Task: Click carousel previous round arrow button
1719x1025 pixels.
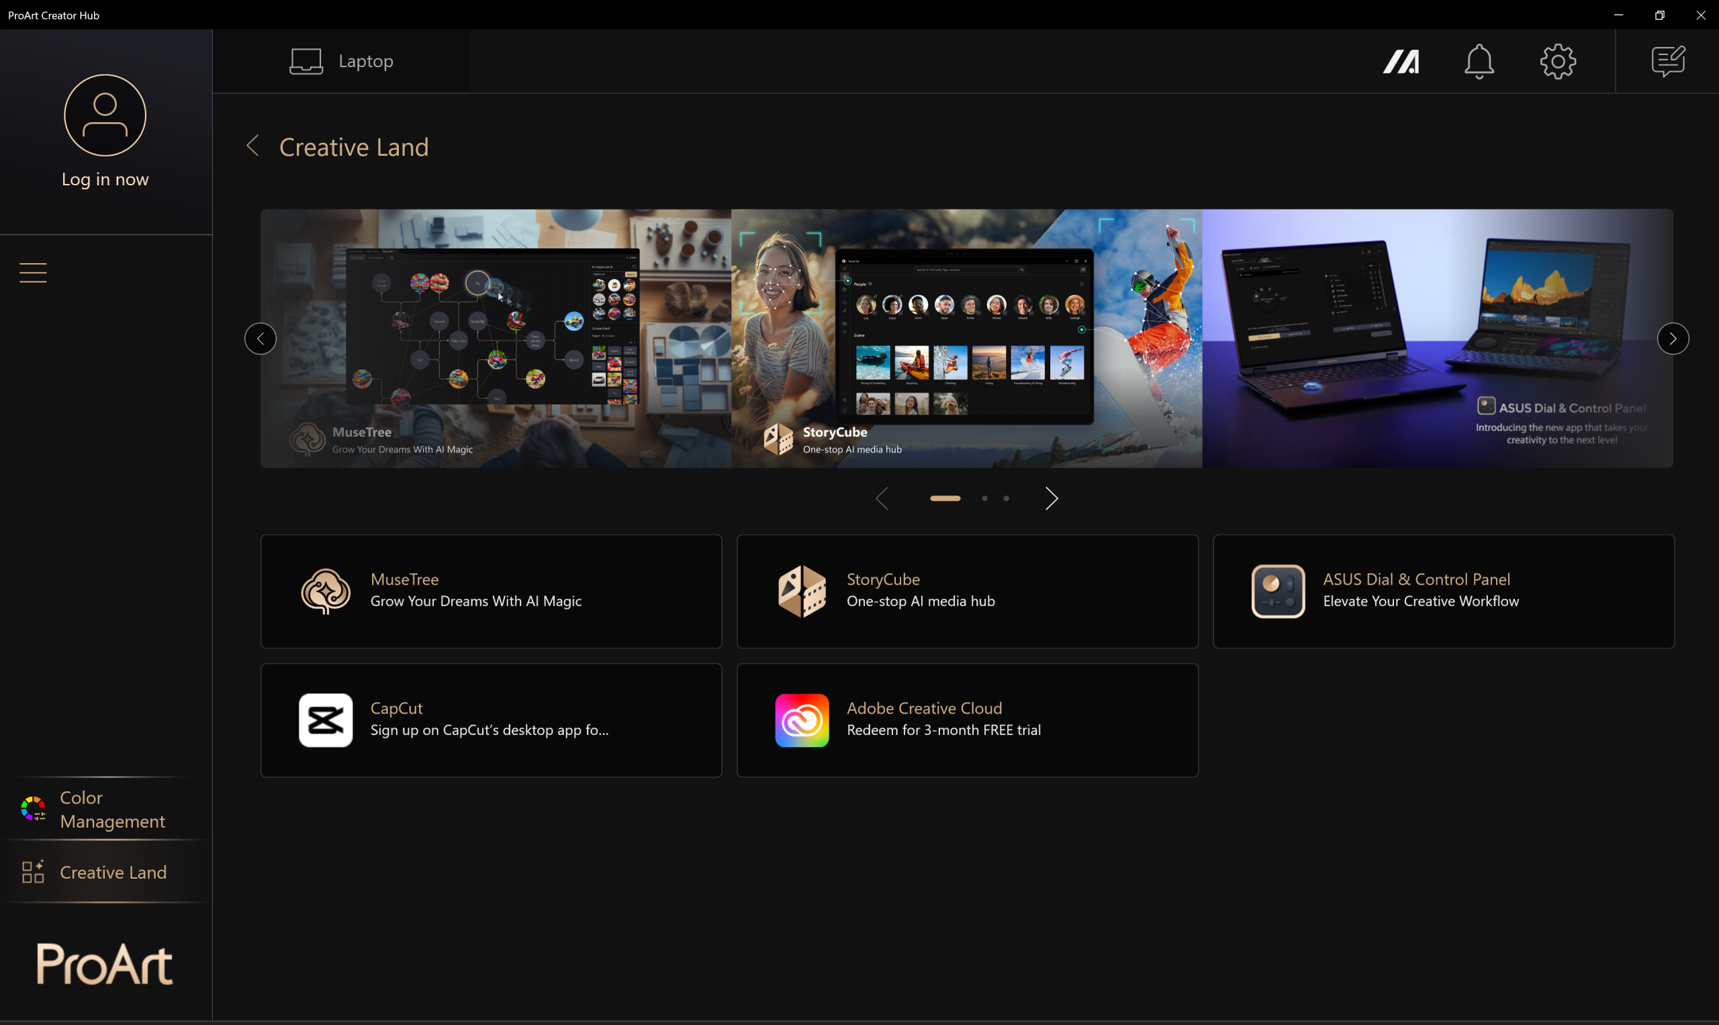Action: click(261, 338)
